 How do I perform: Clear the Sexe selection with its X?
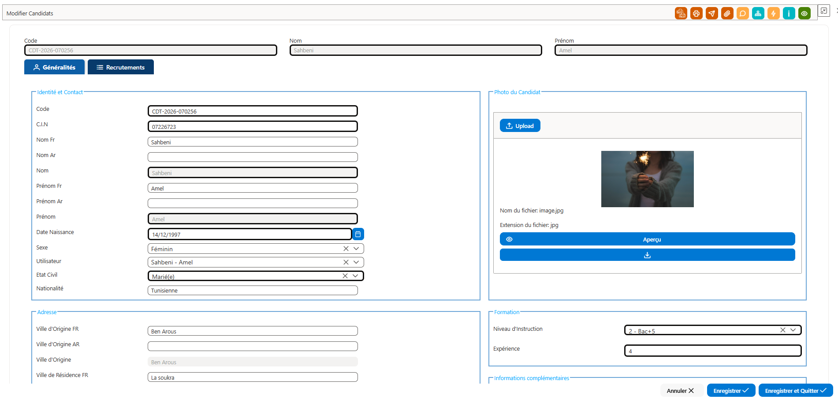tap(346, 249)
